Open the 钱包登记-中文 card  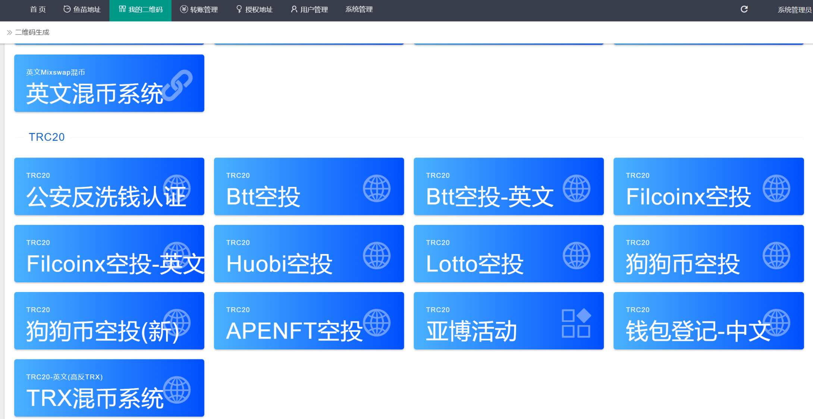pyautogui.click(x=709, y=321)
